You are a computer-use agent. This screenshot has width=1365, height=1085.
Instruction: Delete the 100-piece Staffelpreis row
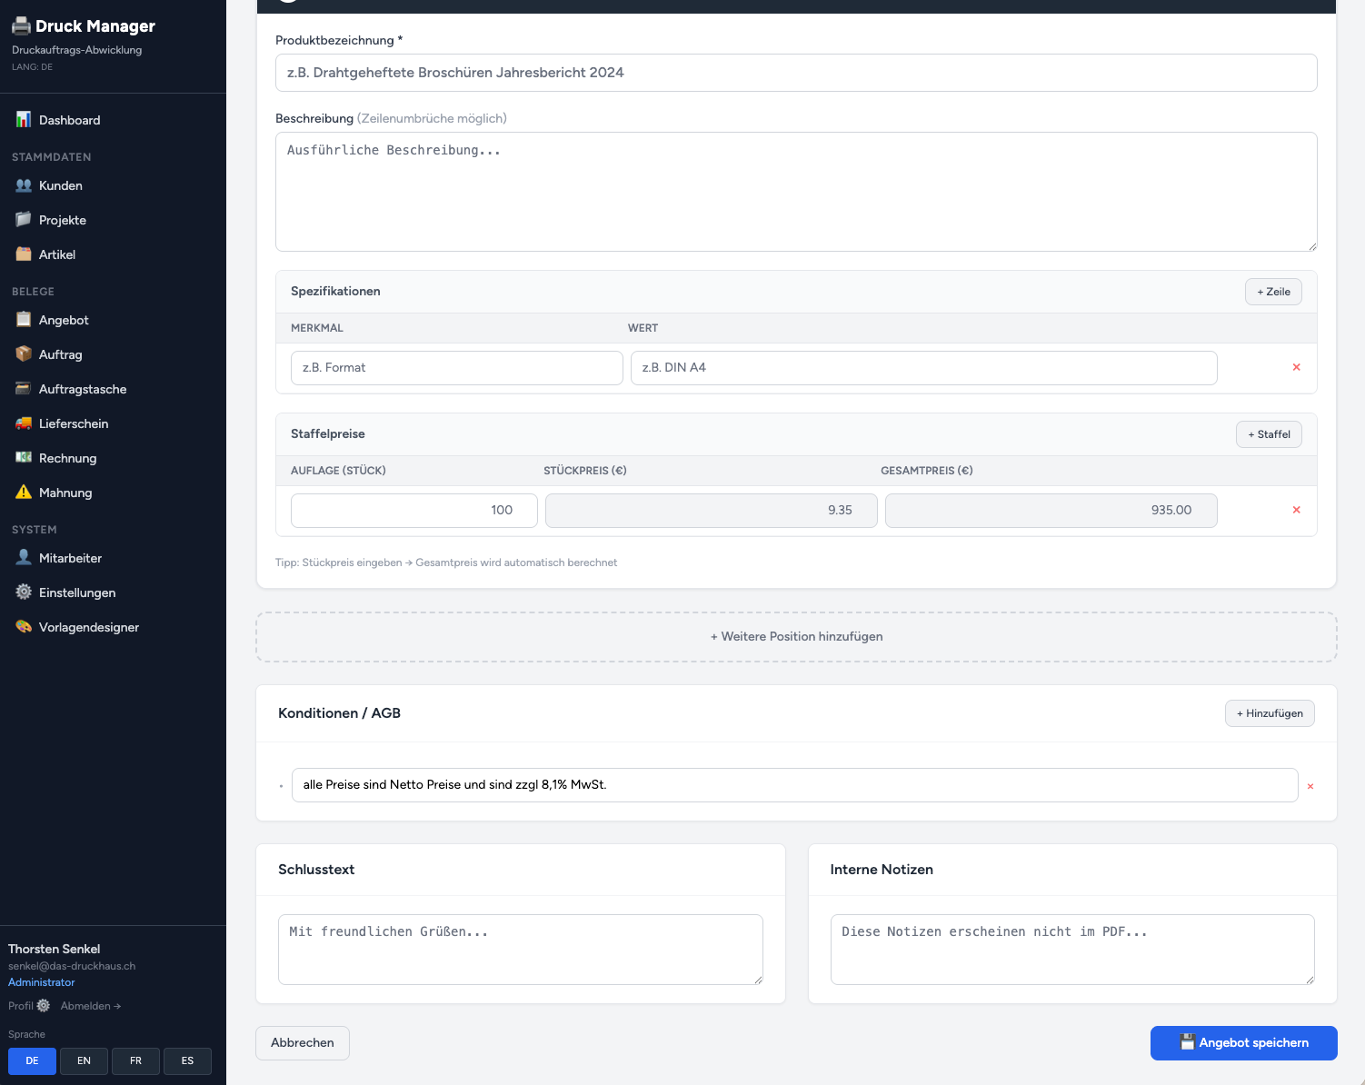tap(1297, 510)
